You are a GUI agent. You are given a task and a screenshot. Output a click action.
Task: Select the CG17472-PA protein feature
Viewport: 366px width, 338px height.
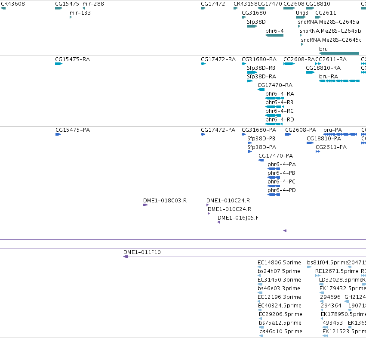(203, 134)
